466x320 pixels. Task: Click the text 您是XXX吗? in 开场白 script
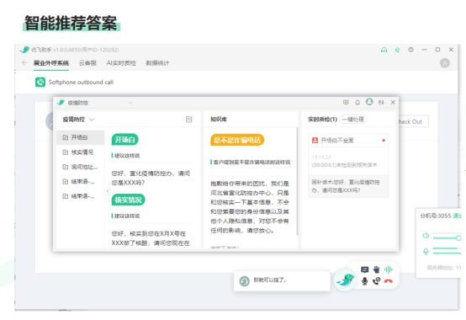tap(128, 183)
